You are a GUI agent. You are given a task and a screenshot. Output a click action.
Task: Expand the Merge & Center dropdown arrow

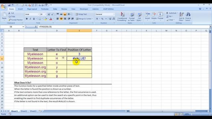coord(93,19)
